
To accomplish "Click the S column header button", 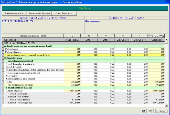I will tap(72, 36).
